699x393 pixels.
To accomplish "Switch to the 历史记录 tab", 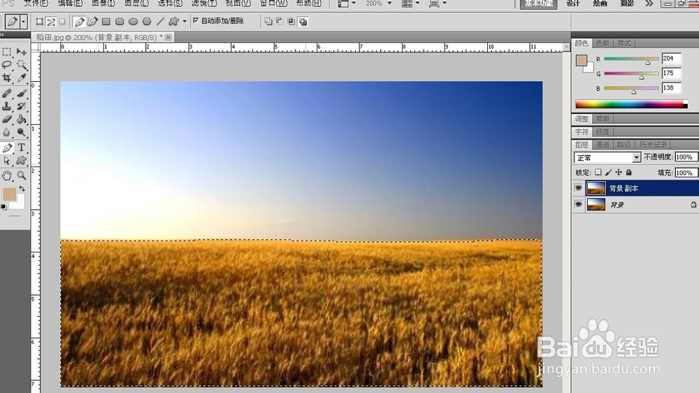I will pyautogui.click(x=653, y=145).
